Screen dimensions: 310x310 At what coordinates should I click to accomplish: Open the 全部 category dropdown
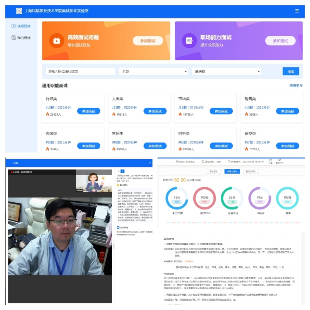pos(153,71)
